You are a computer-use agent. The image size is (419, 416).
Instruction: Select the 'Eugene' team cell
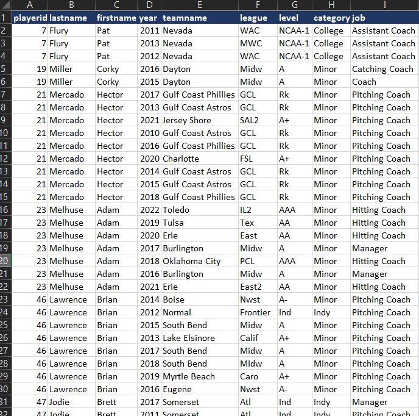177,389
